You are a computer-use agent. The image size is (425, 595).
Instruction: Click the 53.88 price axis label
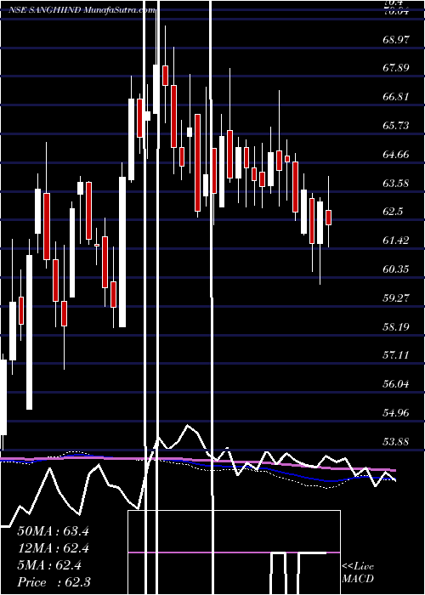click(396, 442)
